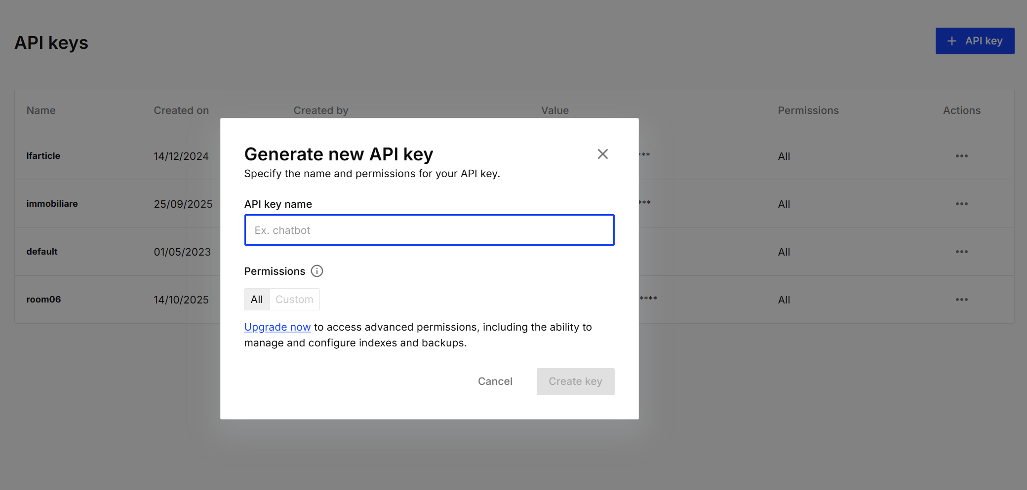This screenshot has width=1027, height=490.
Task: Click the Permissions info icon
Action: click(317, 271)
